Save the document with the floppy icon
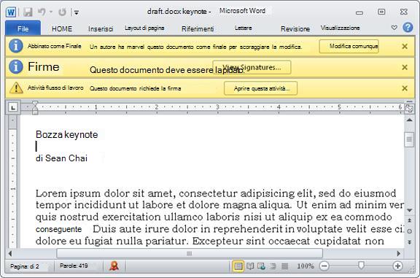The image size is (420, 278). 28,12
